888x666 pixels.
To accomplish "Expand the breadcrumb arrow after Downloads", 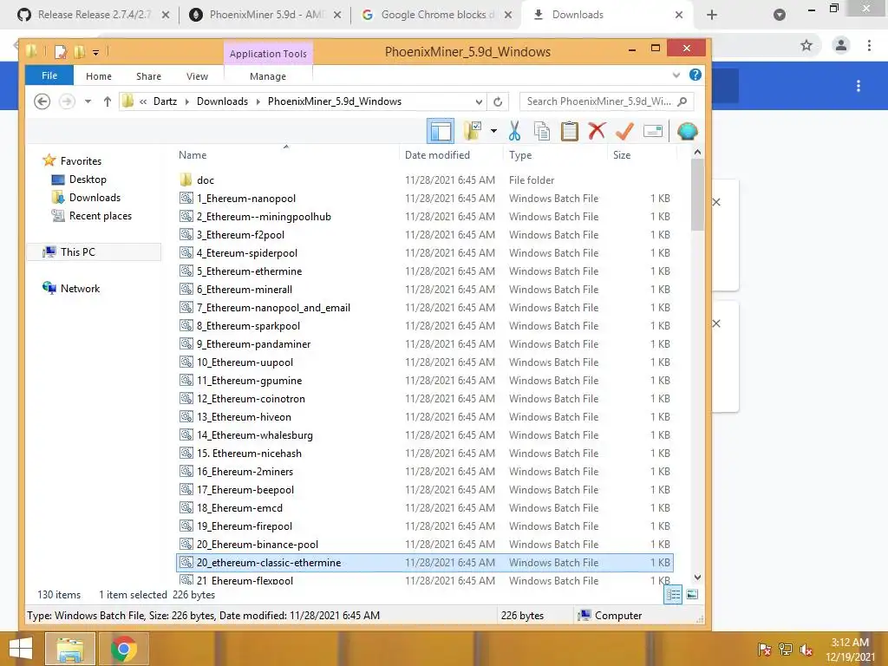I will 258,102.
